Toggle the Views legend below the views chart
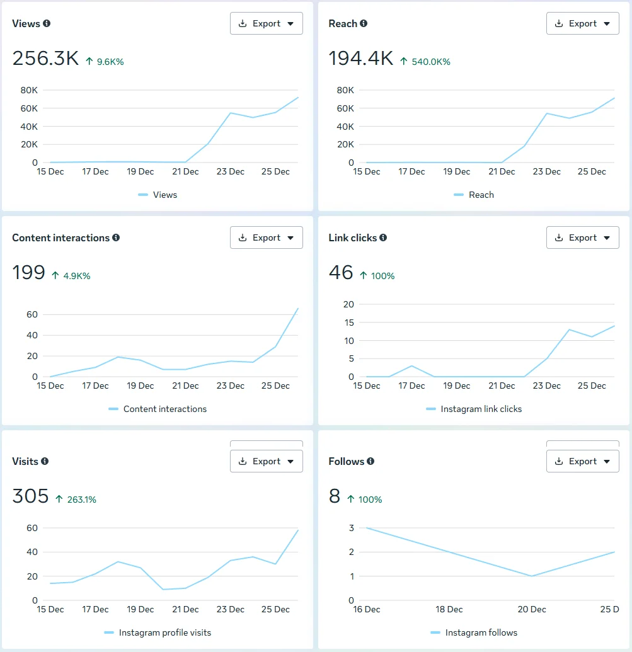Screen dimensions: 632x652 pos(158,195)
